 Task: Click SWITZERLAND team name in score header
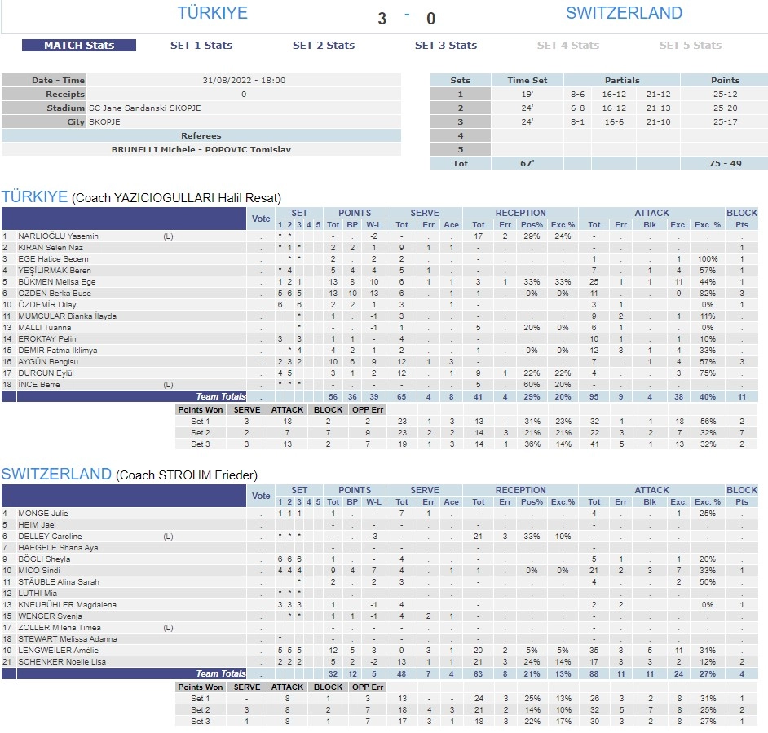point(624,13)
